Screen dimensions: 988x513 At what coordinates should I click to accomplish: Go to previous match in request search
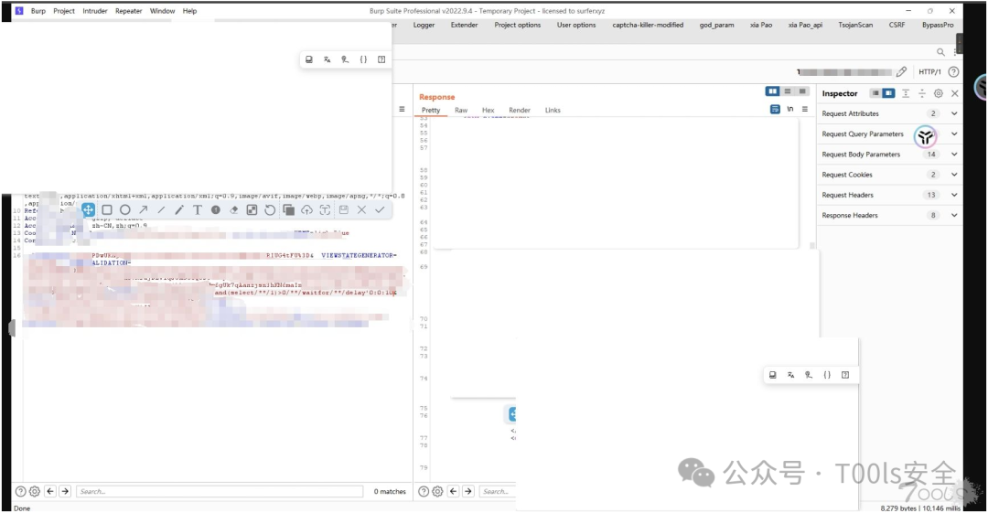(x=50, y=491)
